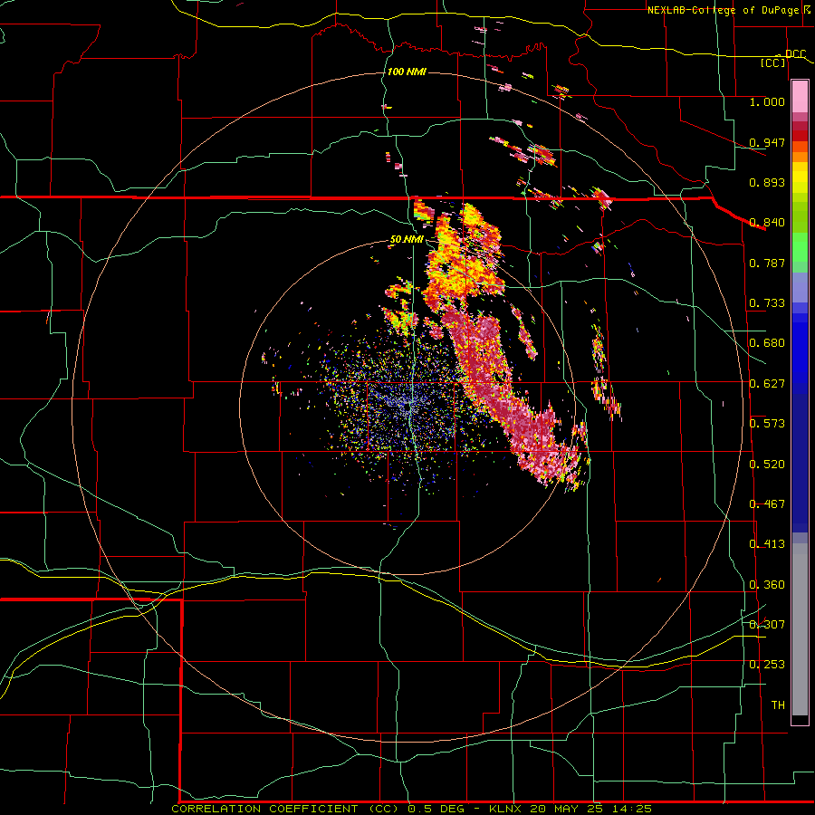Click the 0.840 color scale label
Viewport: 815px width, 815px height.
click(x=767, y=222)
